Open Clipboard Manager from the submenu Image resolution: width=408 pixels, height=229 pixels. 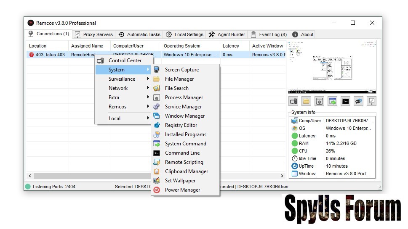(186, 171)
